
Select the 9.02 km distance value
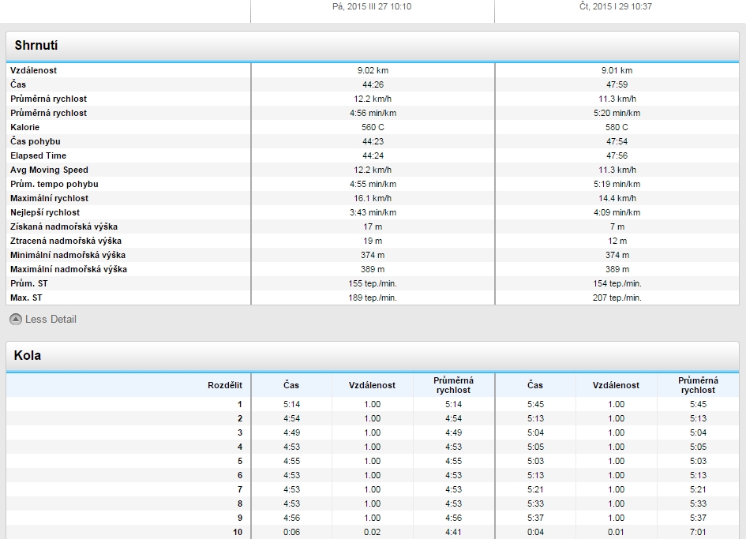(373, 70)
